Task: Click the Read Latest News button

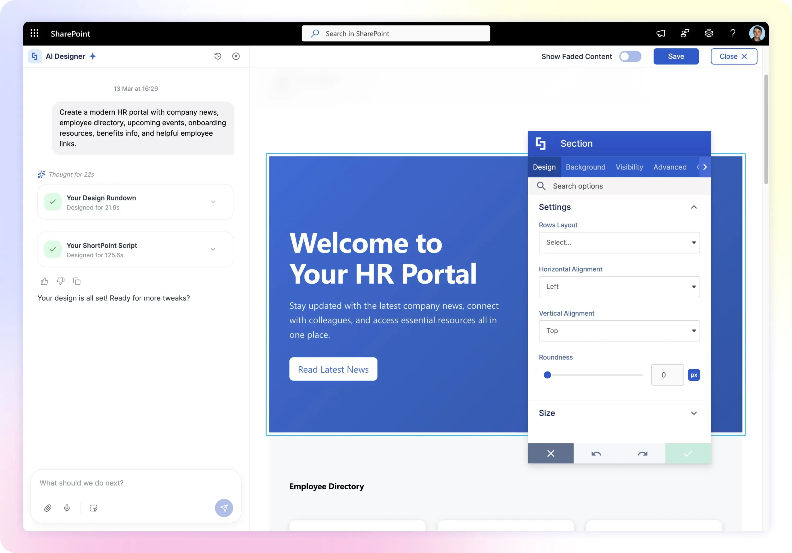Action: point(333,369)
